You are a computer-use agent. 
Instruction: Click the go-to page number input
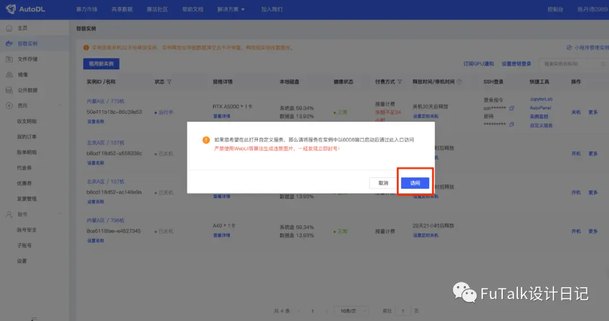click(x=403, y=311)
